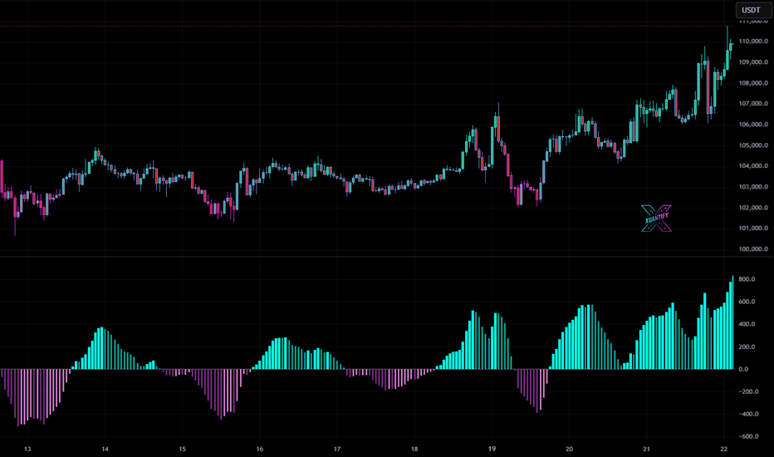Click the 108,000.0 price axis label

tap(753, 83)
